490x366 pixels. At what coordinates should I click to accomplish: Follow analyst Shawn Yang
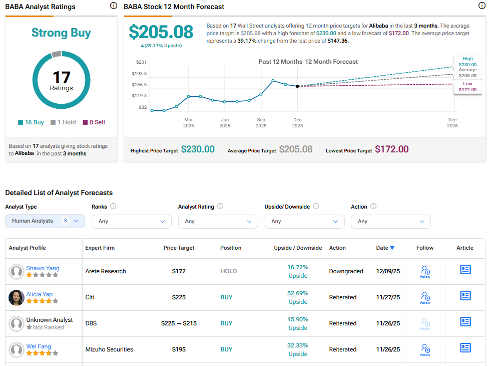(425, 271)
